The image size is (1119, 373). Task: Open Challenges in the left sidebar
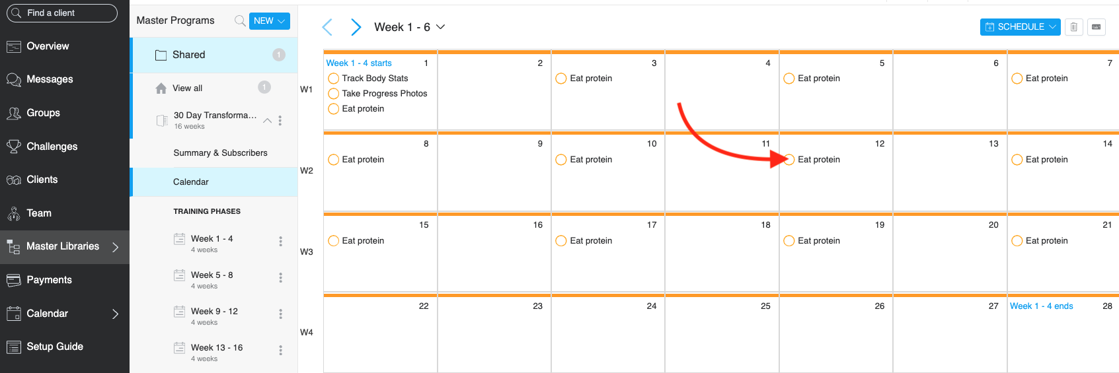pos(52,147)
